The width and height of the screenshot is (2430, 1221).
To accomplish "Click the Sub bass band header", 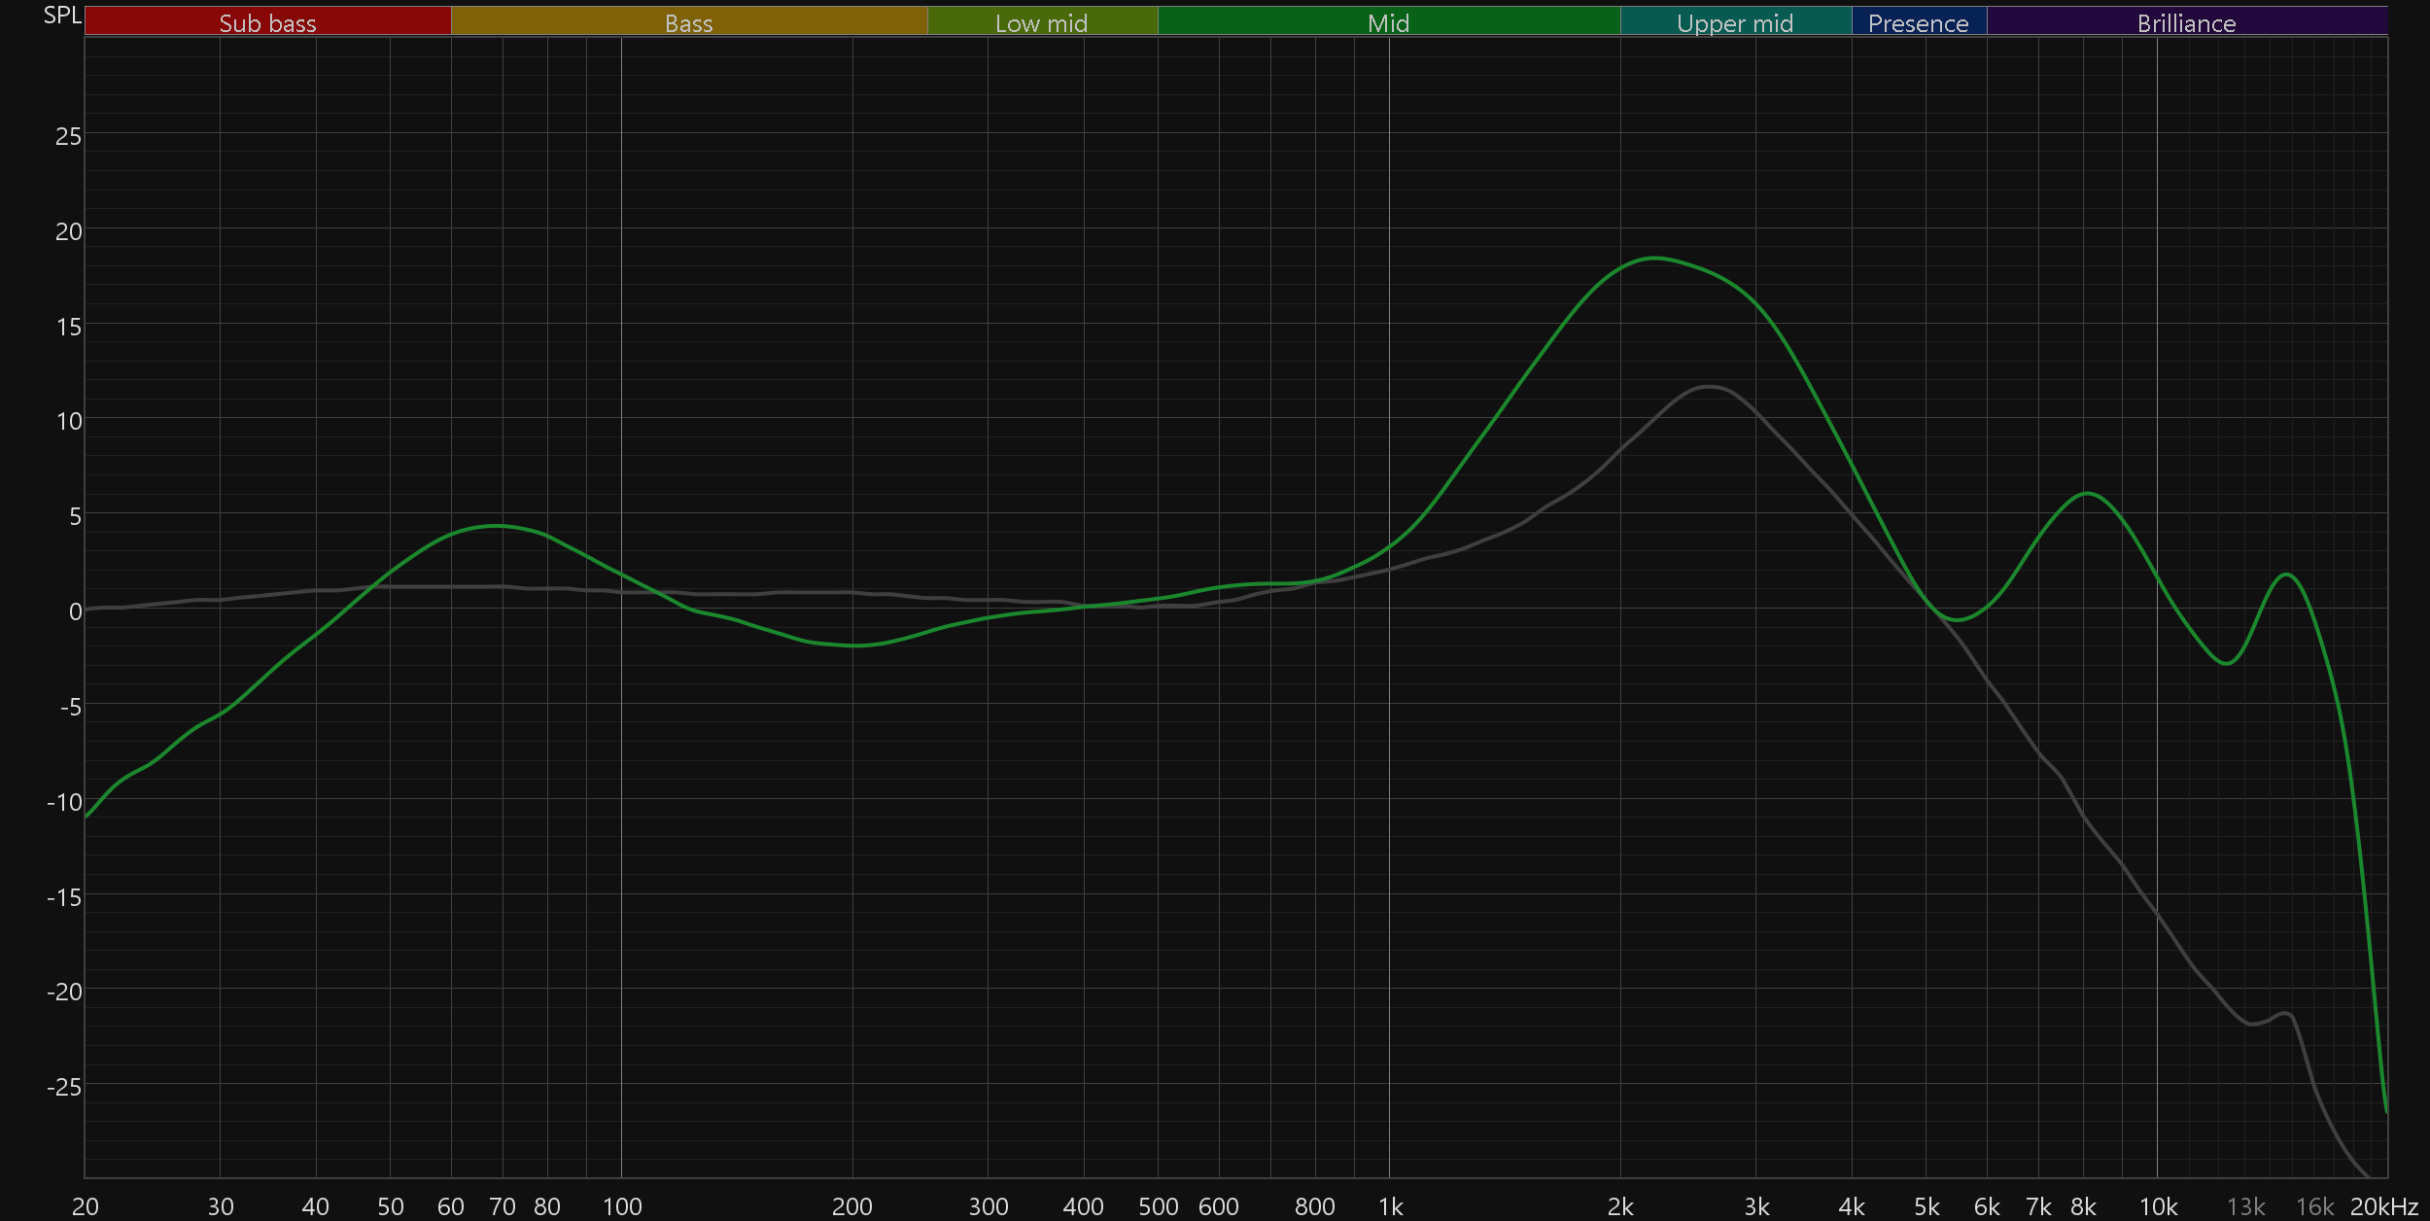I will [267, 21].
